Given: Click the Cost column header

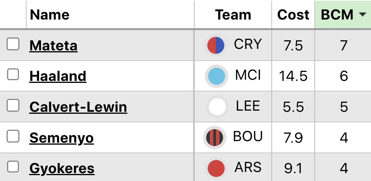Looking at the screenshot, I should click(x=293, y=15).
